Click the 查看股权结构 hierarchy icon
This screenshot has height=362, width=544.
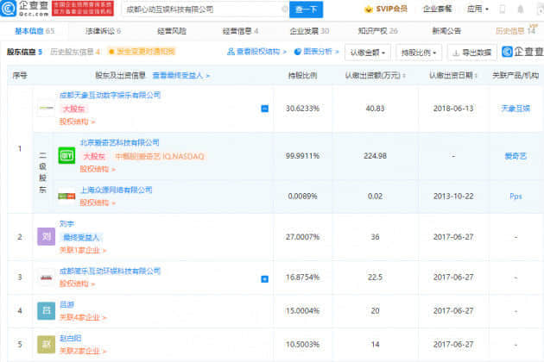231,52
